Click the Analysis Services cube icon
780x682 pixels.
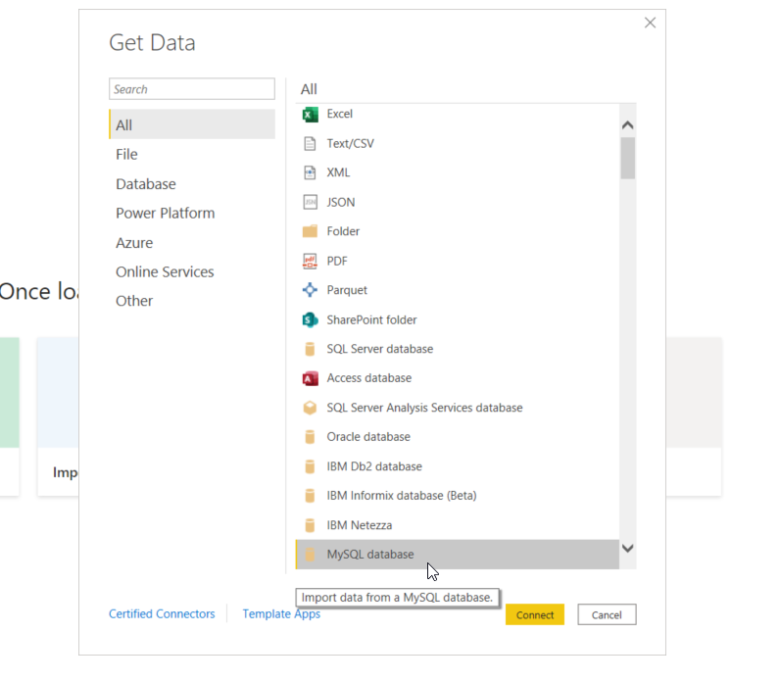tap(310, 408)
